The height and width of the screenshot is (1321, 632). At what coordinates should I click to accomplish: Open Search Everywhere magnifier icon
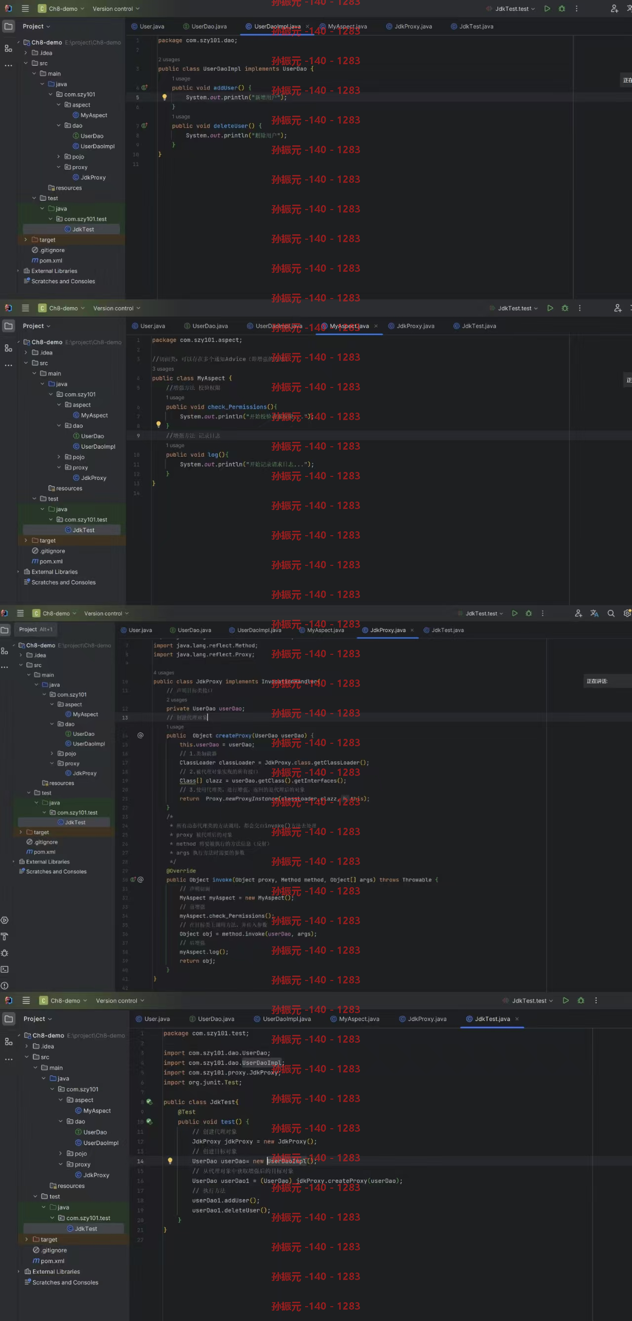pos(610,613)
